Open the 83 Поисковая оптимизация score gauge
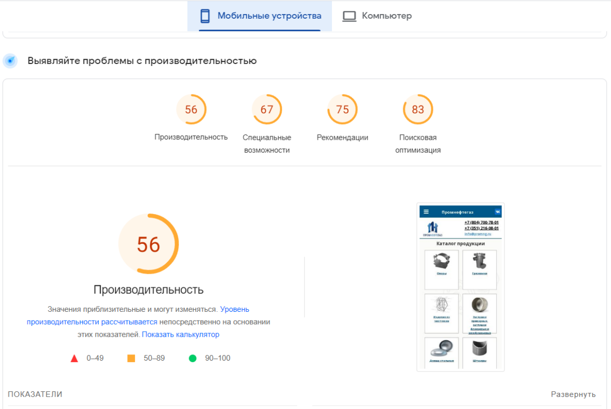The image size is (611, 409). [x=418, y=110]
